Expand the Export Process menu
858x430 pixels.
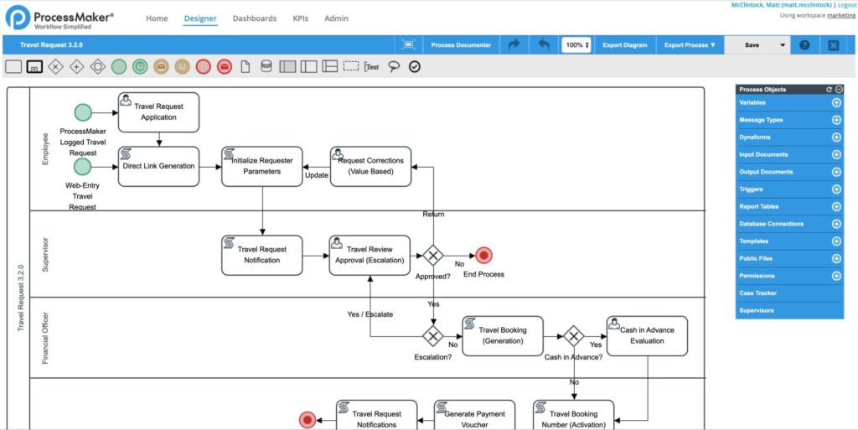click(x=690, y=45)
